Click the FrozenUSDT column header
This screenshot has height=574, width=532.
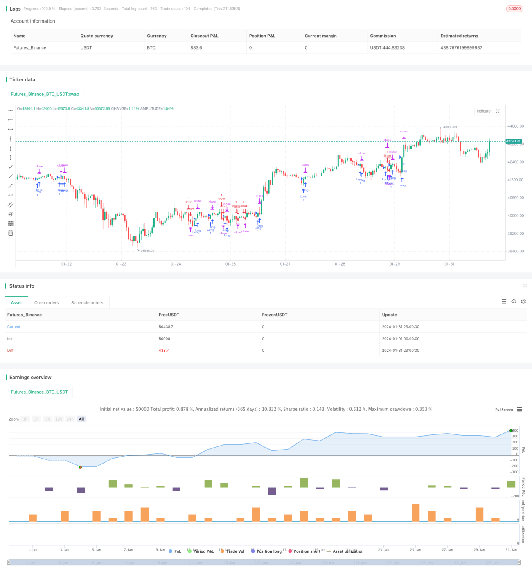(x=275, y=315)
